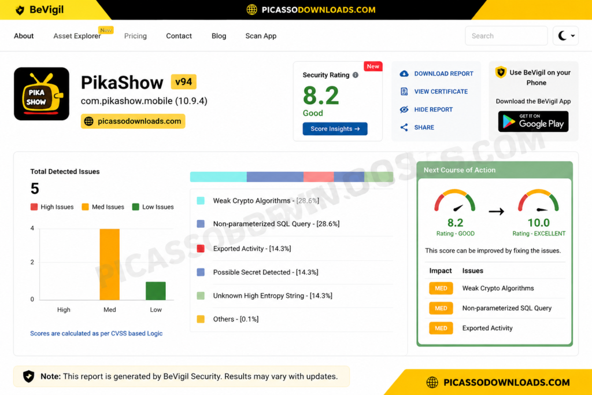592x395 pixels.
Task: Click the cloud download icon for Download Report
Action: coord(404,73)
